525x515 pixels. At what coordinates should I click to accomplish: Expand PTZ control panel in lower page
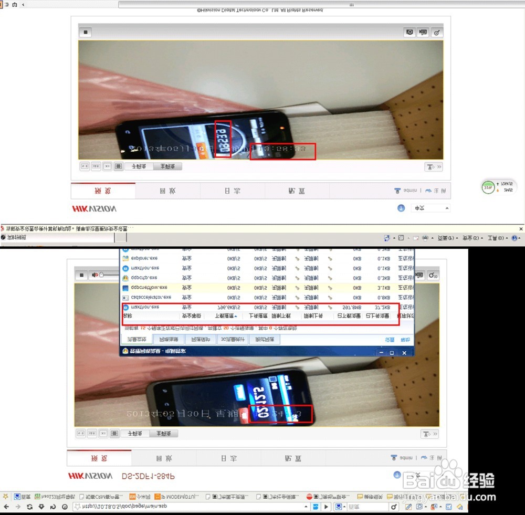(x=429, y=434)
